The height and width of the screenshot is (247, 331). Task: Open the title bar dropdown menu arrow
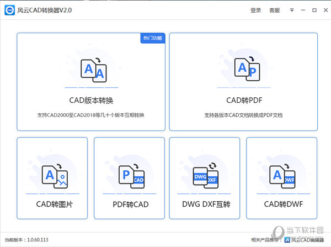pos(292,10)
